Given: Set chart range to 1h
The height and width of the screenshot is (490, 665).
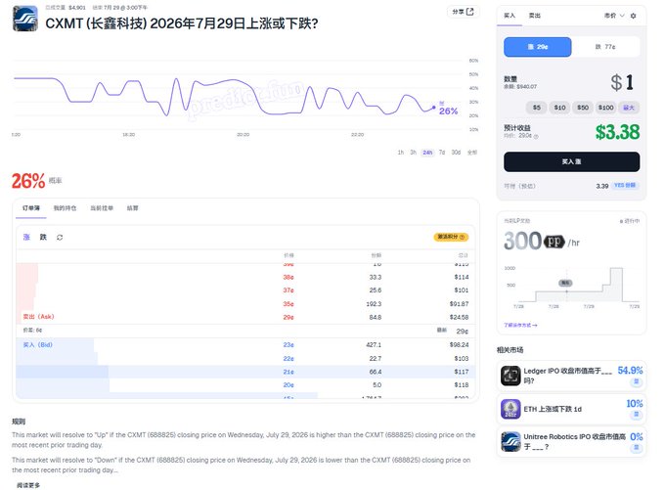Looking at the screenshot, I should [x=401, y=153].
